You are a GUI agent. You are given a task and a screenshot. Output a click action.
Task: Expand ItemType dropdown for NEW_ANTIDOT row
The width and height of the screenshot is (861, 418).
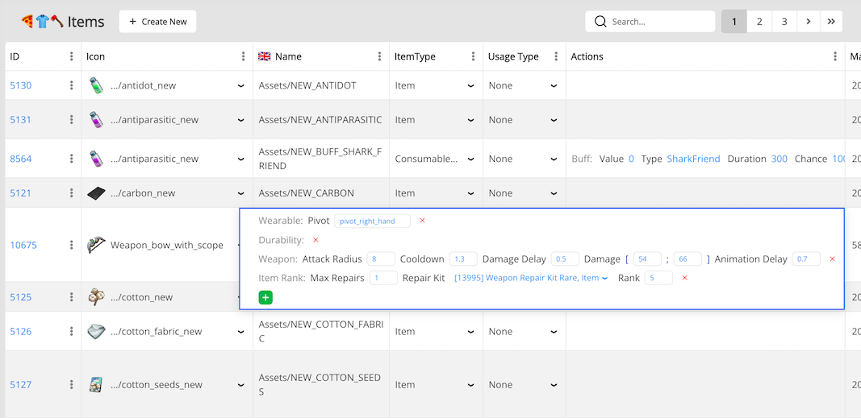pos(470,85)
